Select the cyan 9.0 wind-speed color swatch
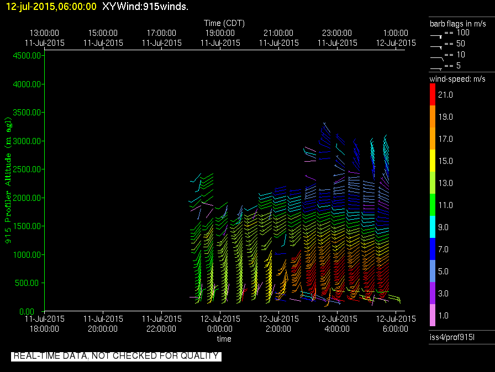The width and height of the screenshot is (495, 372). [433, 227]
